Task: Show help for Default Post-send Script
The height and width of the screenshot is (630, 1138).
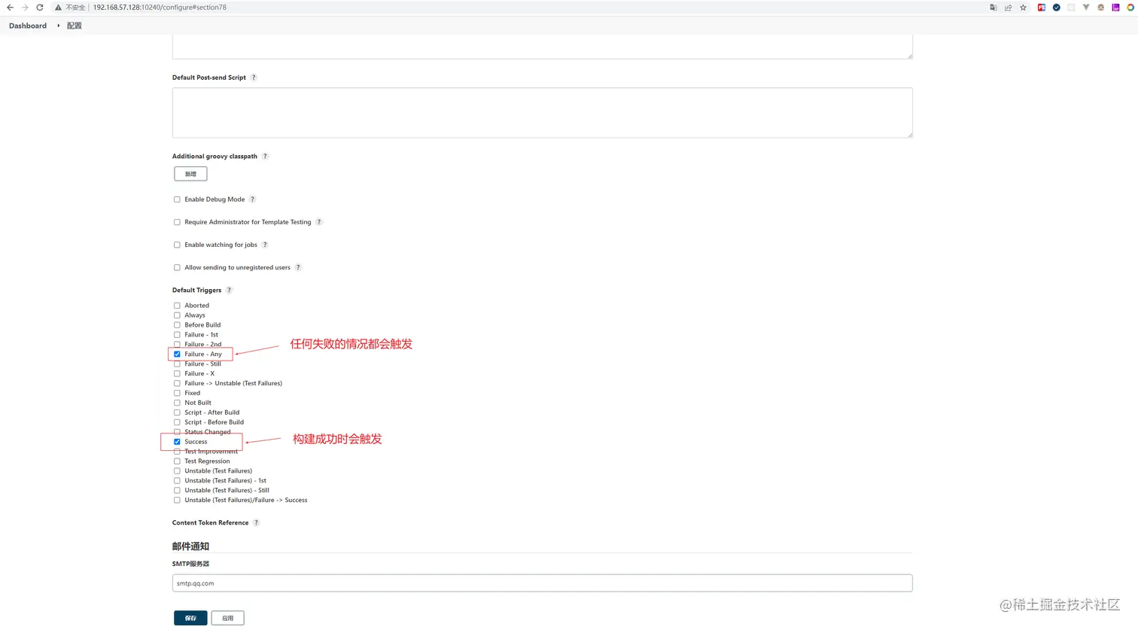Action: coord(254,78)
